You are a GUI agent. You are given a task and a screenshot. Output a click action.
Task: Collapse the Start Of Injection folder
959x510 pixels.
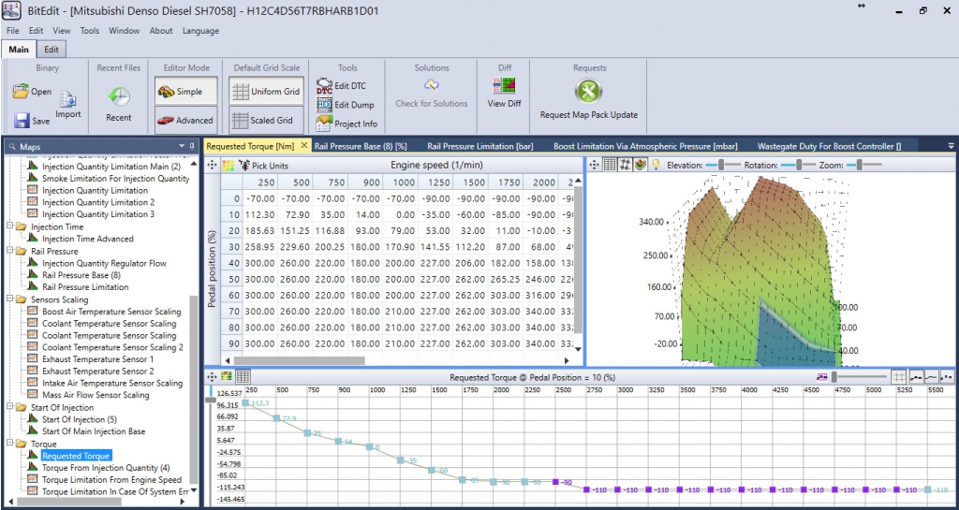click(x=9, y=407)
